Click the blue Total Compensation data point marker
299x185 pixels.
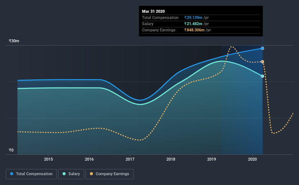click(x=262, y=48)
